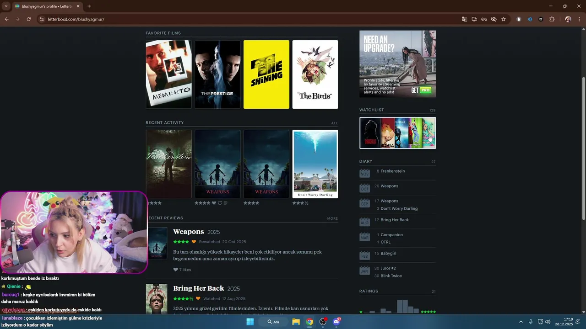Image resolution: width=586 pixels, height=329 pixels.
Task: Click the crossed-eye tracking protection icon
Action: point(494,19)
